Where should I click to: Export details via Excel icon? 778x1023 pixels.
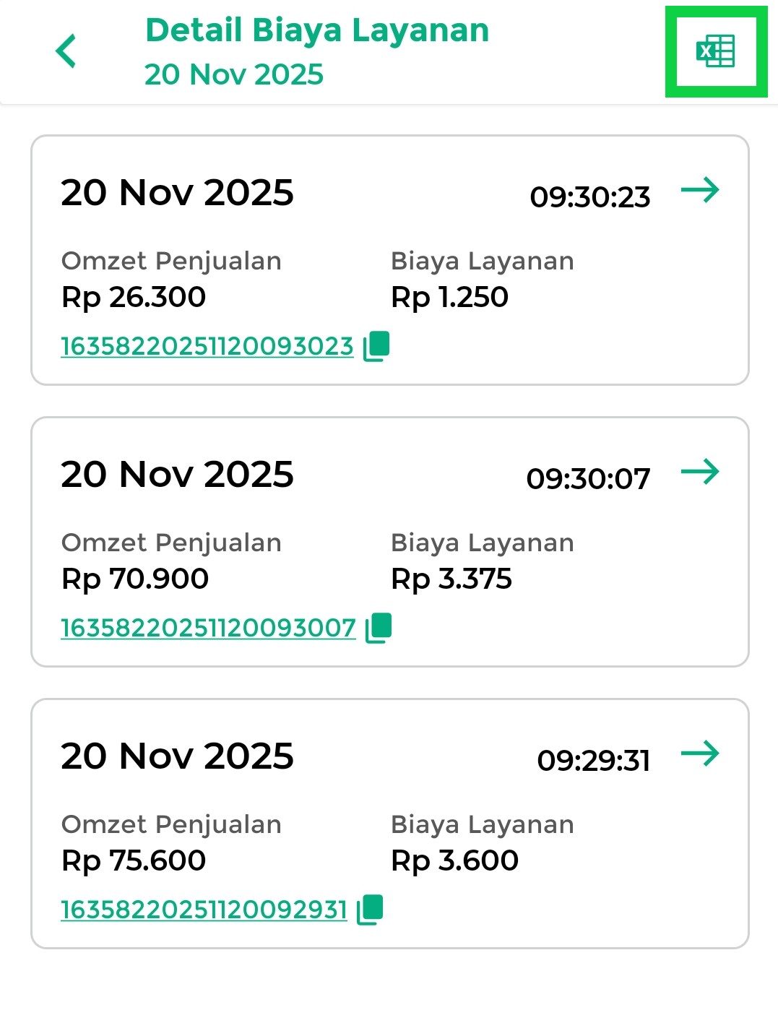[x=715, y=51]
